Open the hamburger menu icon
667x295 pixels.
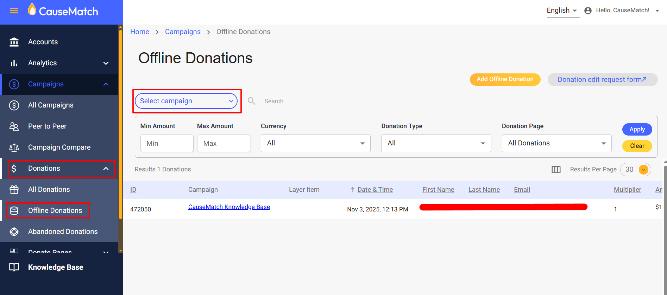click(x=14, y=11)
